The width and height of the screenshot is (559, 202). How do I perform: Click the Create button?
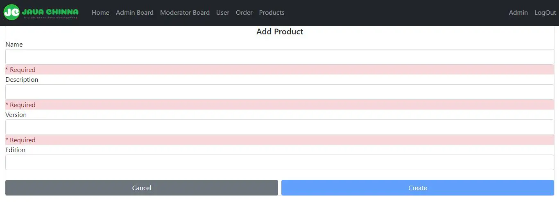[x=417, y=188]
